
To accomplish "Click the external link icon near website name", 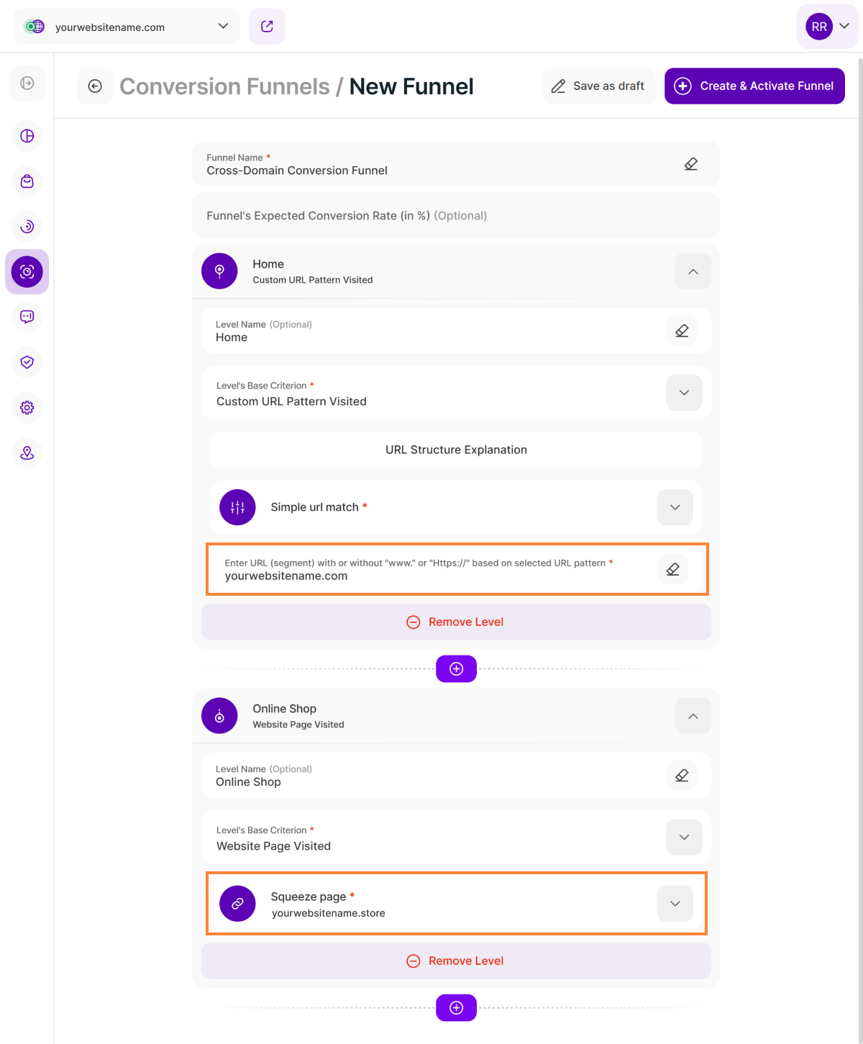I will 267,26.
